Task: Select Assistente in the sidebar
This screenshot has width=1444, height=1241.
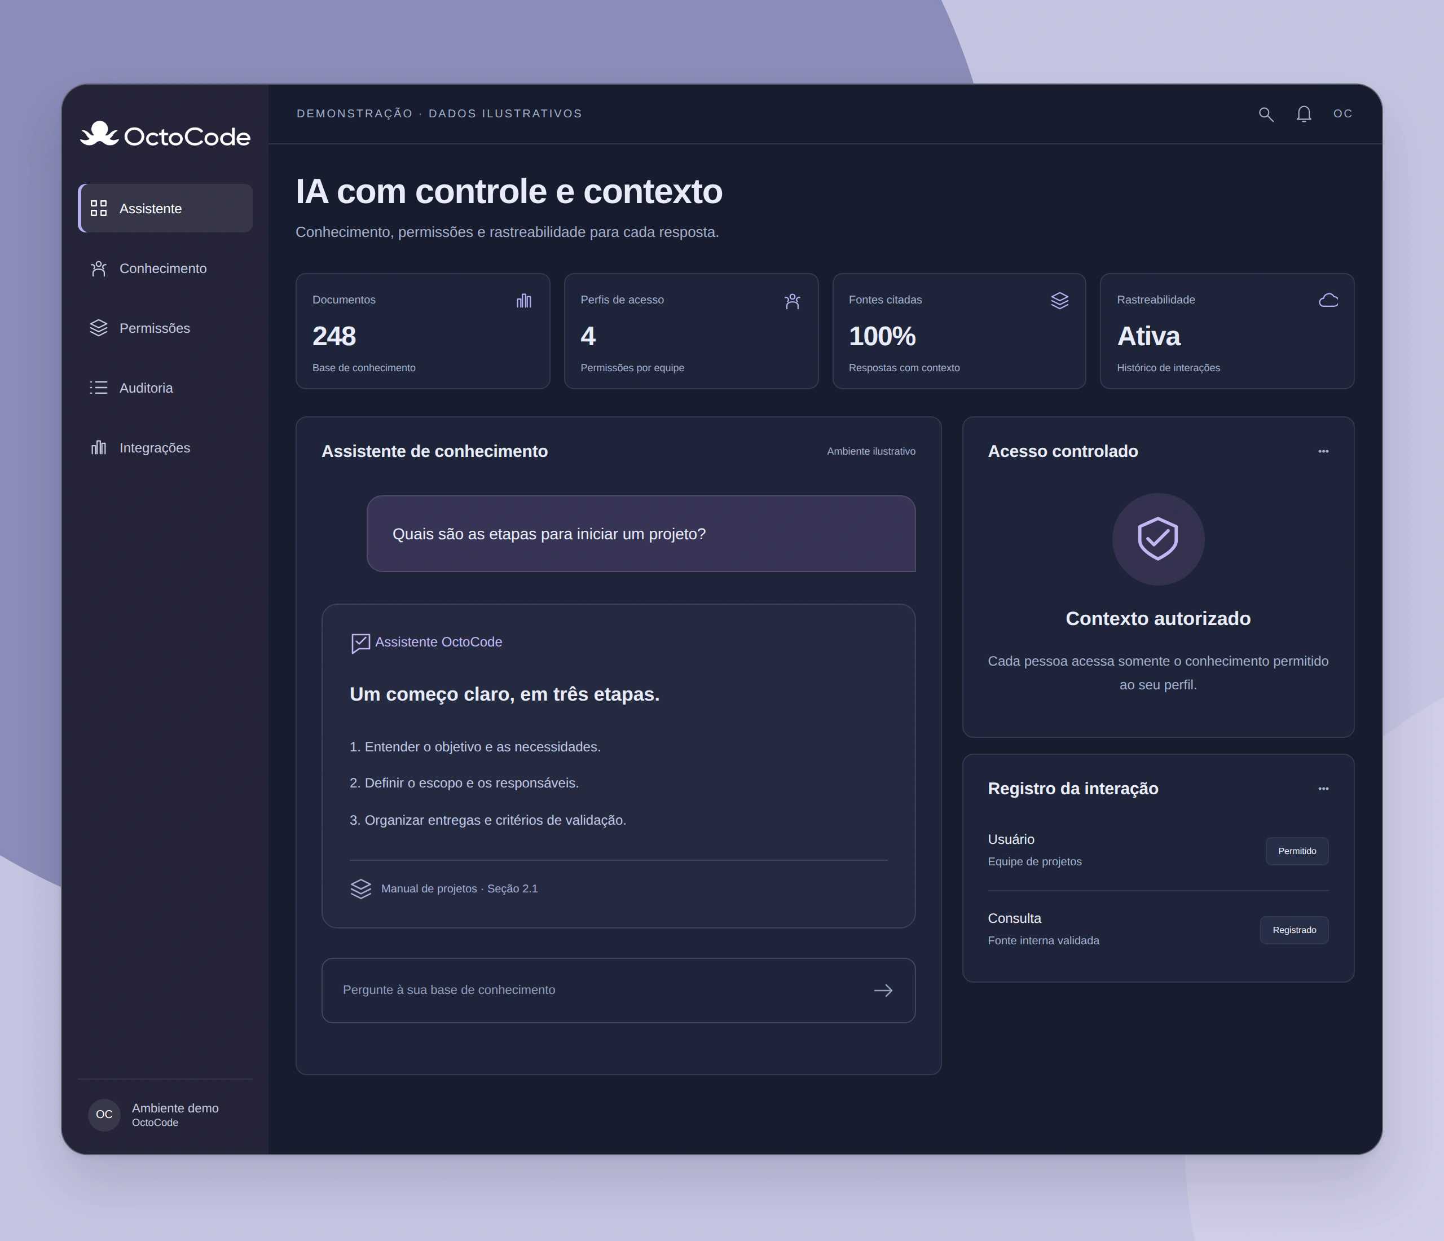Action: (165, 208)
